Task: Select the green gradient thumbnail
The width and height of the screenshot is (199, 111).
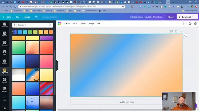Action: 19,47
